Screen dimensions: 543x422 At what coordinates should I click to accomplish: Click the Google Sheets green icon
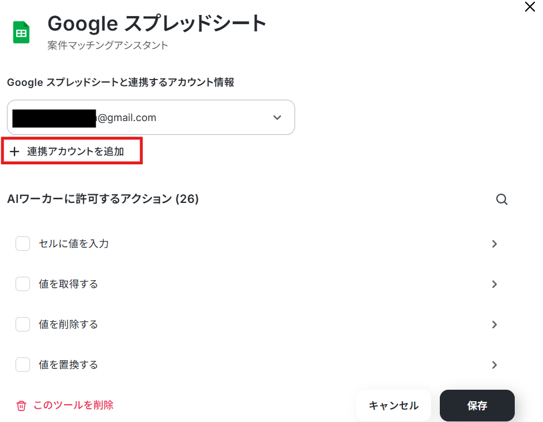(x=21, y=33)
